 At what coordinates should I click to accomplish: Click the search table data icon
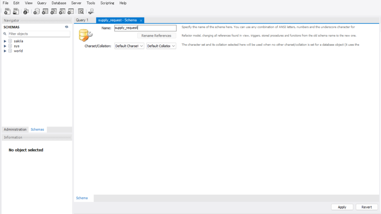pyautogui.click(x=81, y=11)
